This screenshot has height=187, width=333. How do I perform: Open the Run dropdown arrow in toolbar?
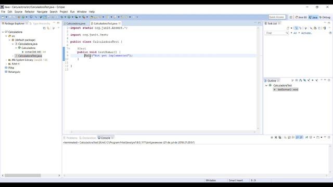72,17
